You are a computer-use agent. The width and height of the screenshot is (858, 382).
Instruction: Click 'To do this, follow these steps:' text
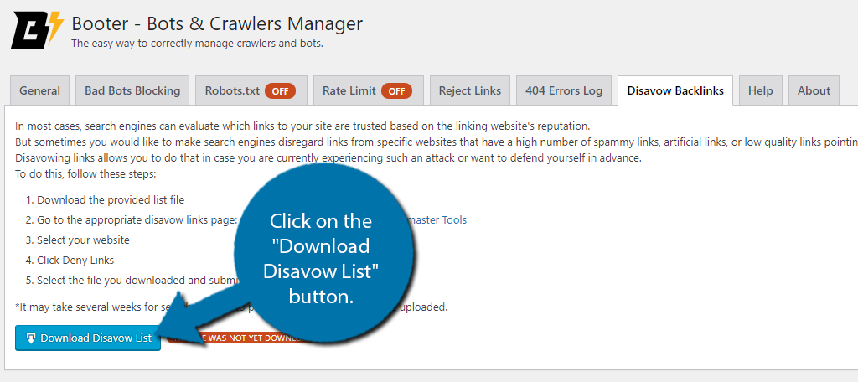point(86,174)
